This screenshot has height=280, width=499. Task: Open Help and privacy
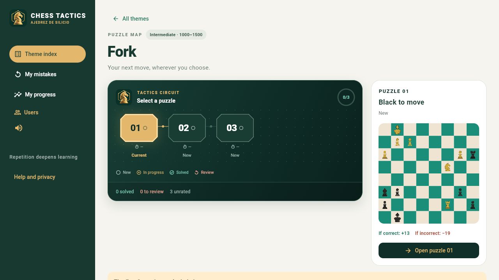click(35, 177)
